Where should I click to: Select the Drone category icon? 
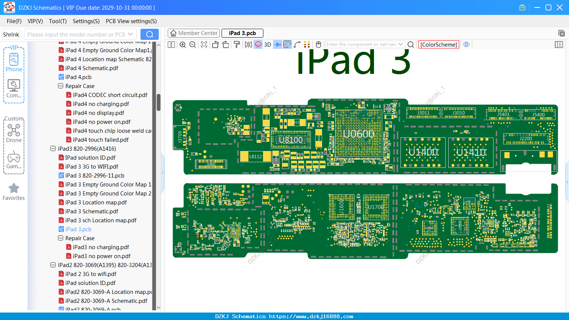(x=14, y=133)
